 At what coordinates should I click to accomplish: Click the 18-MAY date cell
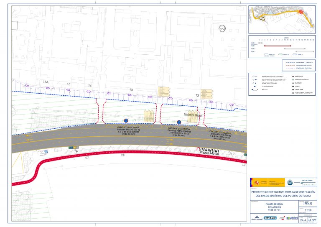tap(312, 219)
